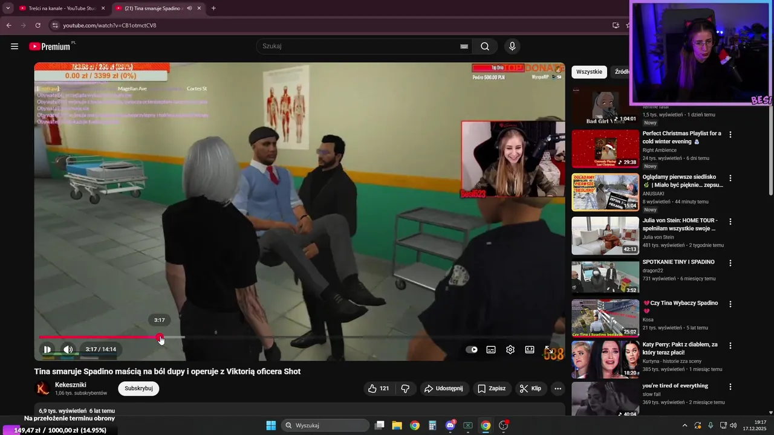
Task: Click the taskbar Wyszukaj search box
Action: point(325,425)
